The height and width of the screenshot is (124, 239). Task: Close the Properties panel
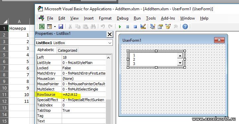pyautogui.click(x=110, y=34)
